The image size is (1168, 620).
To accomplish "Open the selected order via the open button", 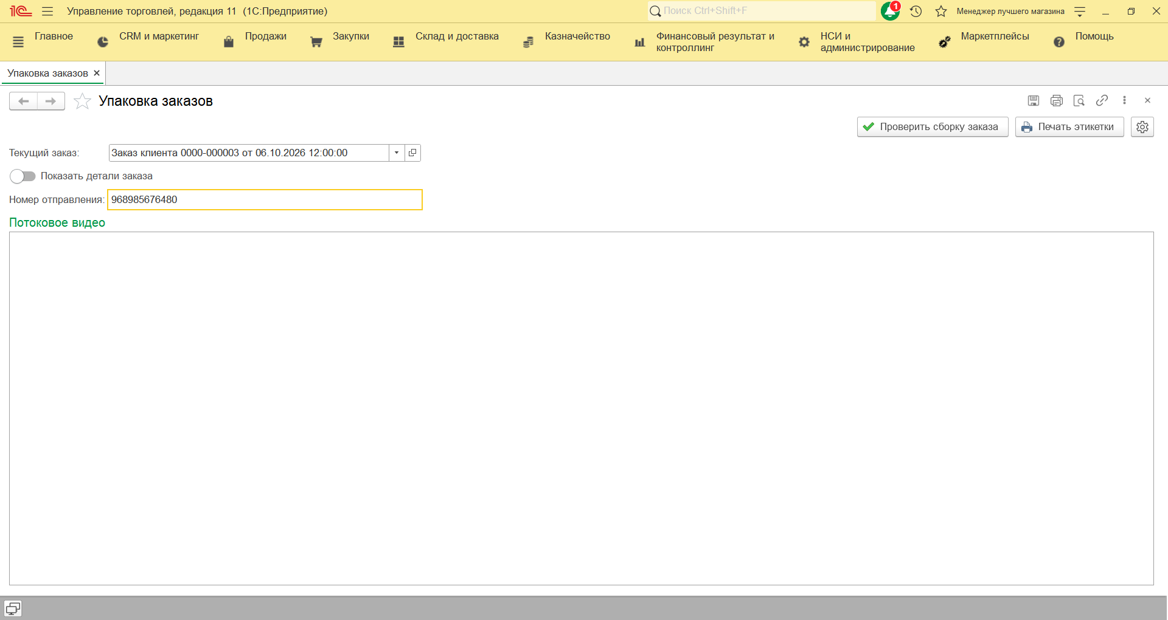I will pyautogui.click(x=412, y=153).
